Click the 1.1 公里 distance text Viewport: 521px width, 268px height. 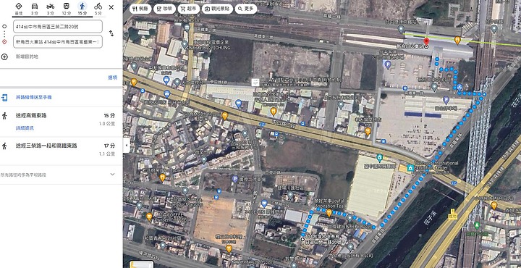pyautogui.click(x=106, y=154)
